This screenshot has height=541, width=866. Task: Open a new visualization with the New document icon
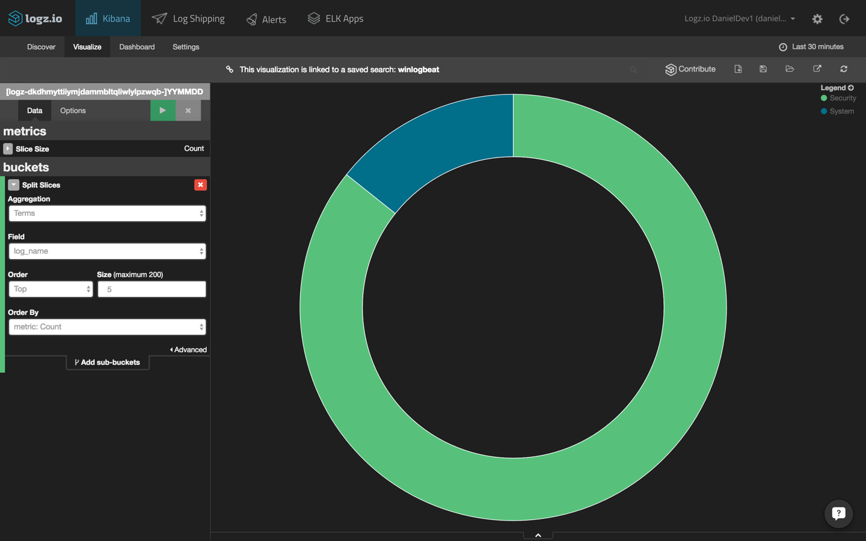coord(738,69)
